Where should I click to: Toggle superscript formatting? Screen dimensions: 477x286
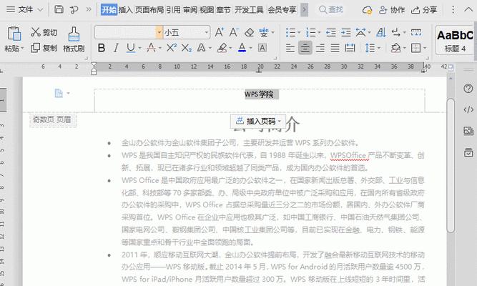click(171, 48)
